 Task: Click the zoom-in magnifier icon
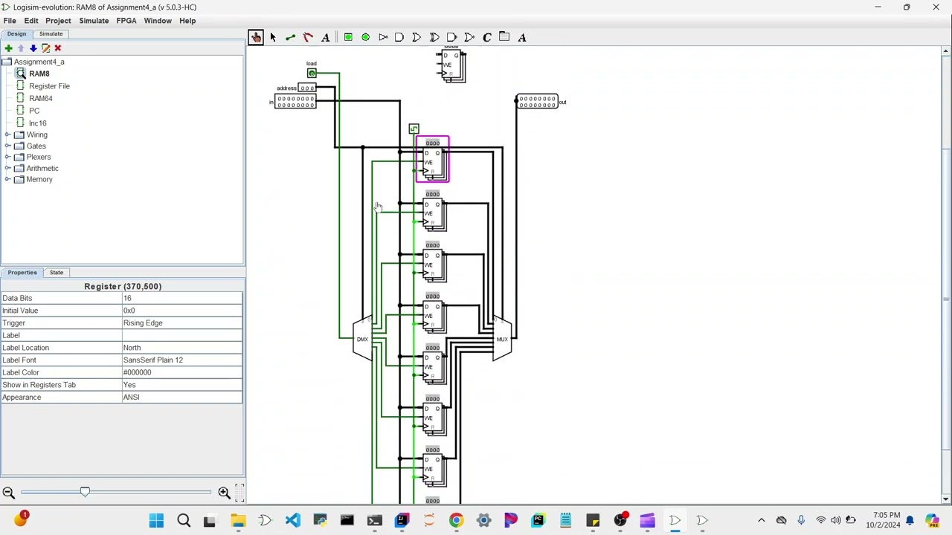pyautogui.click(x=224, y=493)
